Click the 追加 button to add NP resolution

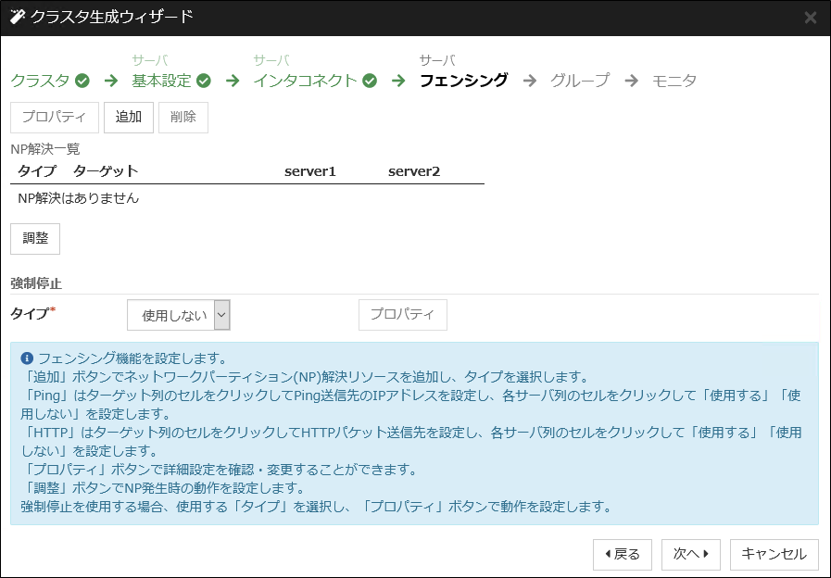tap(128, 118)
